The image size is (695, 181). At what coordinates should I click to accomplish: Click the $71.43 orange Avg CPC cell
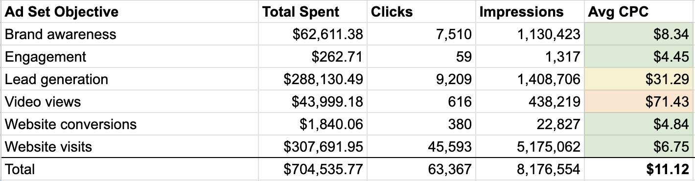639,102
